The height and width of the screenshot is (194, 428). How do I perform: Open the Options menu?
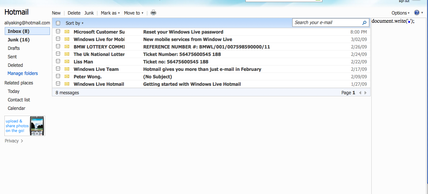pos(401,13)
